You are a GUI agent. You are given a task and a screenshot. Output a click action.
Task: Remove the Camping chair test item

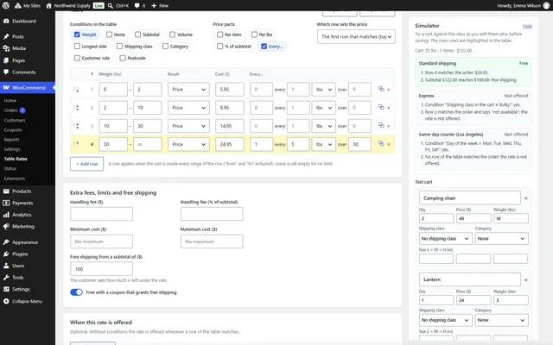526,198
